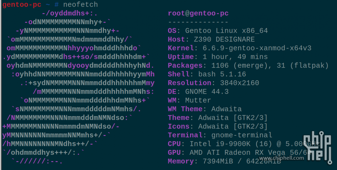Click the Terminal value 'gnome-terminal'
Screen dimensions: 337x170
tap(242, 135)
